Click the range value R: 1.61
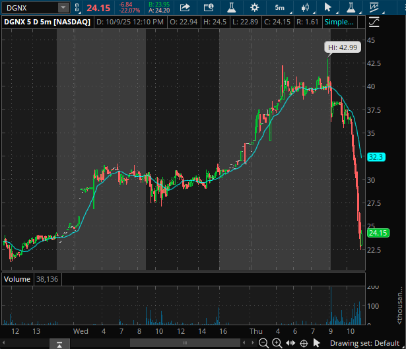The width and height of the screenshot is (406, 349). [x=308, y=22]
